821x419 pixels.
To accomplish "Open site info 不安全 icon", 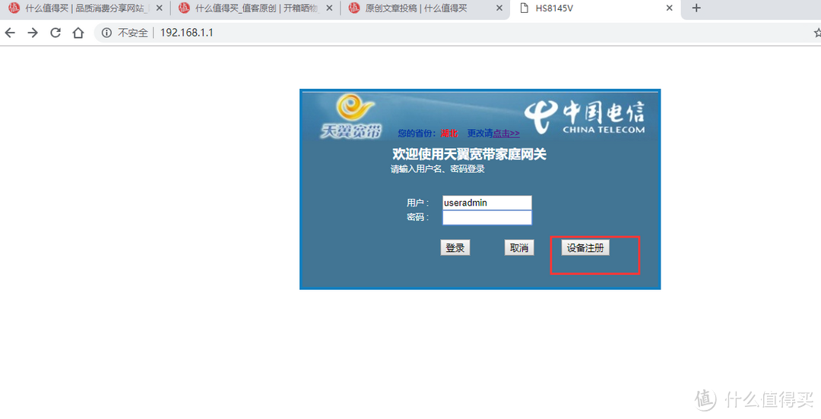I will 107,33.
